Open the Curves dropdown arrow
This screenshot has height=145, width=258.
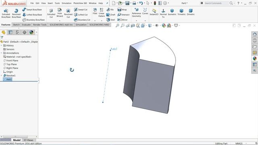(x=145, y=21)
